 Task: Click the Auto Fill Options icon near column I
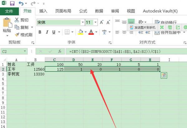164,75
